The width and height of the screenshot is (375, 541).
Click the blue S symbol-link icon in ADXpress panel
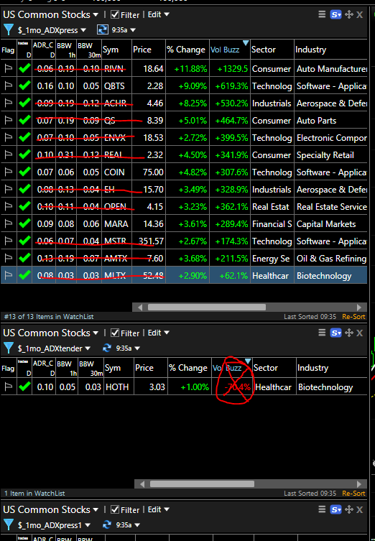[335, 14]
